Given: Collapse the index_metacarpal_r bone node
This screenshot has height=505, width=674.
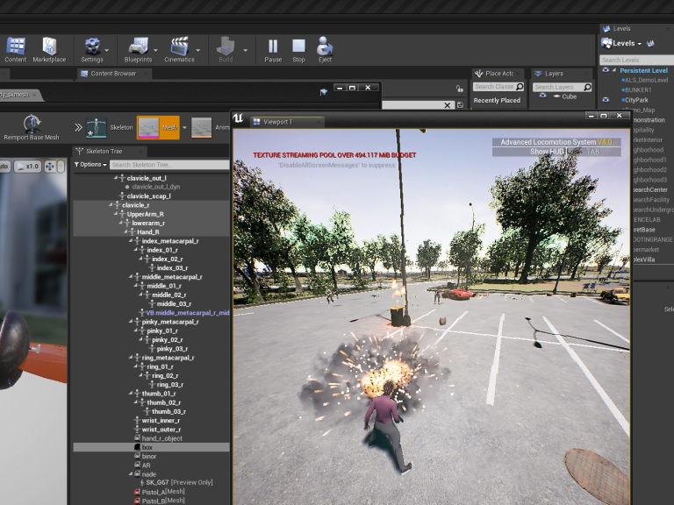Looking at the screenshot, I should tap(131, 240).
